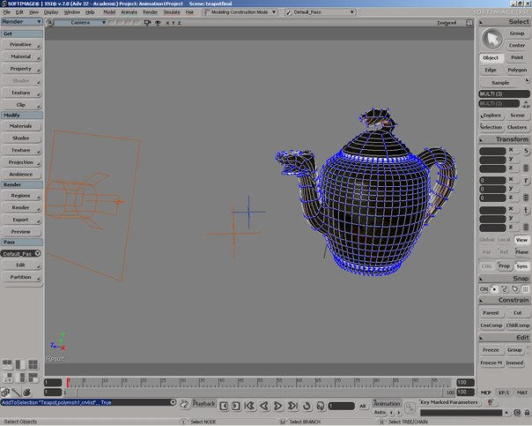
Task: Play animation forward
Action: pos(277,406)
